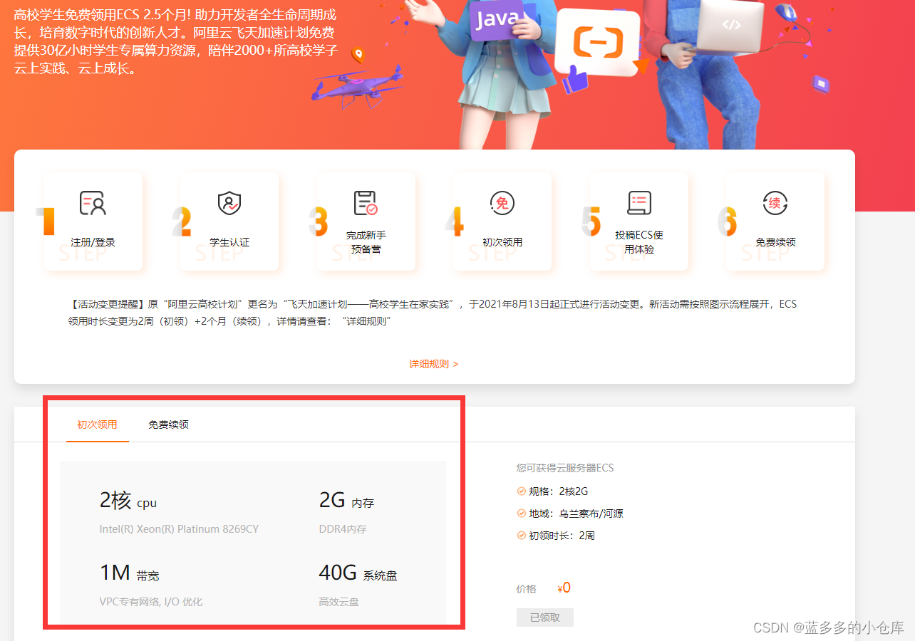This screenshot has height=641, width=915.
Task: Click the 初次领用 免 icon
Action: tap(502, 204)
